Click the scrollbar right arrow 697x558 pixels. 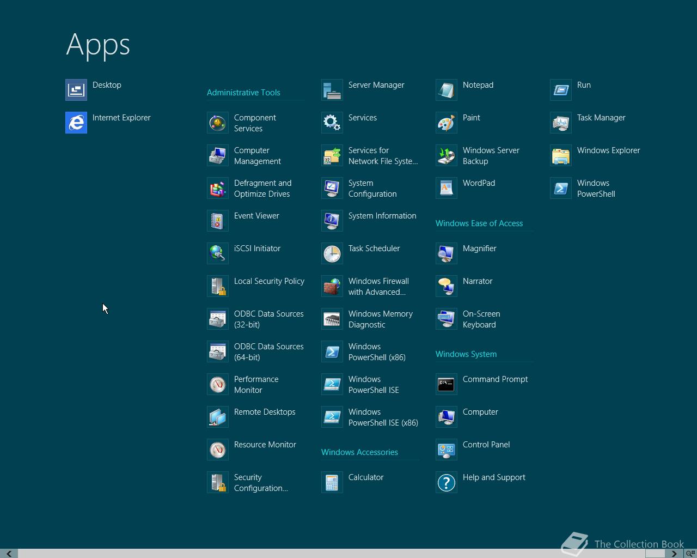(674, 554)
